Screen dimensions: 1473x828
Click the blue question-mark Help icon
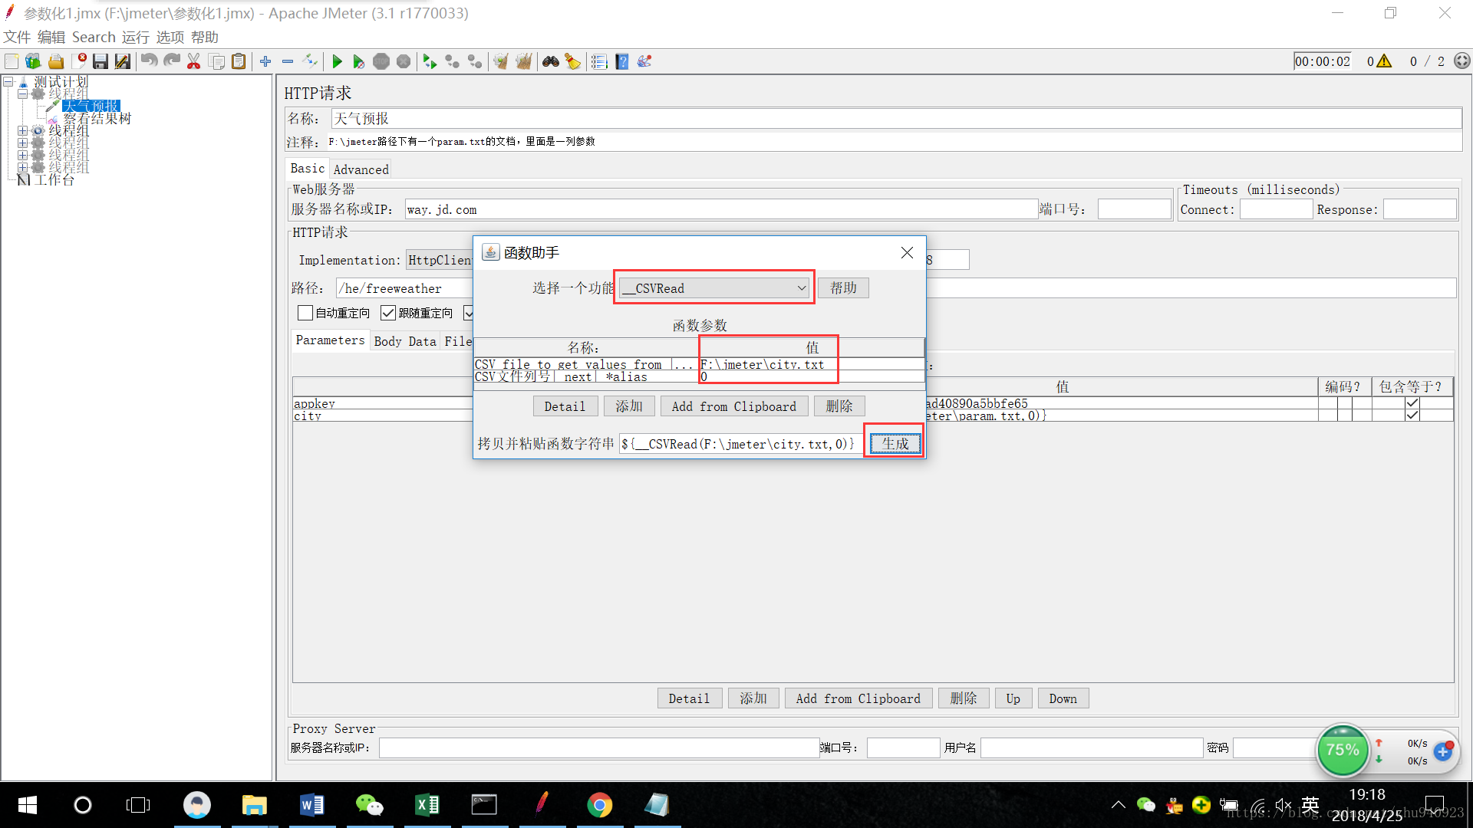click(x=622, y=61)
